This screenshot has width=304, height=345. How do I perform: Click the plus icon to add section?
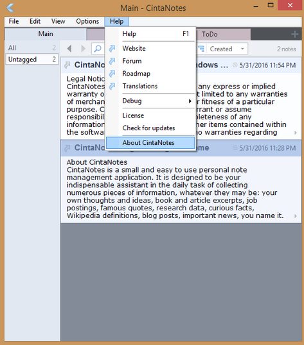tap(295, 34)
